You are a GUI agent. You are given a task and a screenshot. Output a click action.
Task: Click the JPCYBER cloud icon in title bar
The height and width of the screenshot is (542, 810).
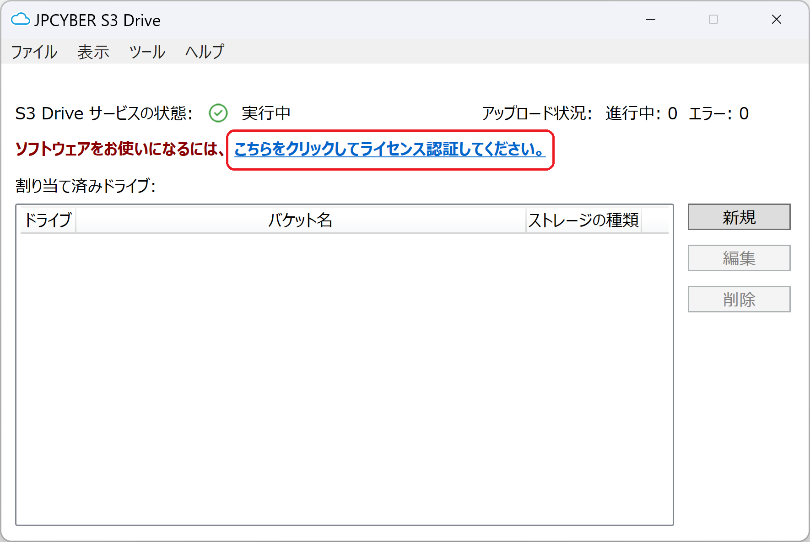click(20, 20)
